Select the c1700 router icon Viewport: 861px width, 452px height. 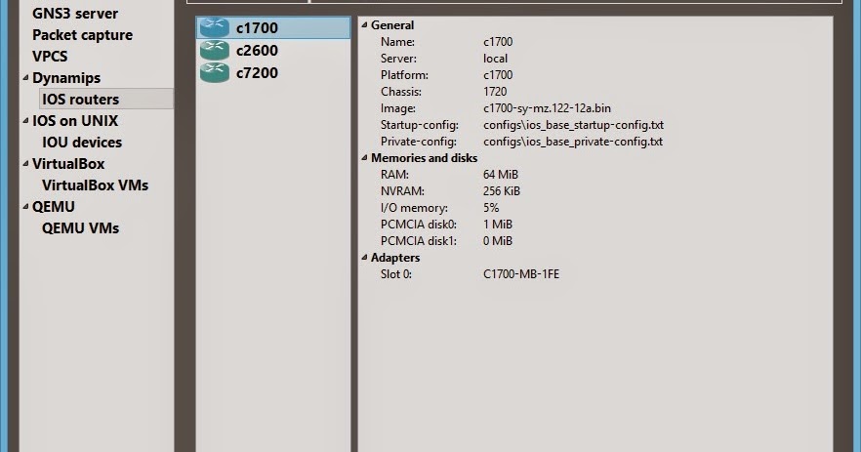pos(214,27)
